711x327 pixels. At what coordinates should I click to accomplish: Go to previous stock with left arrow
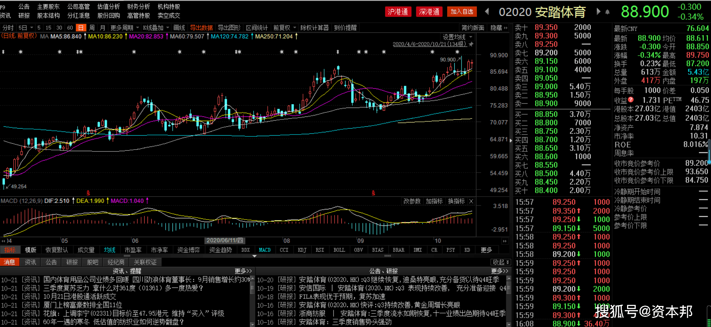[487, 12]
